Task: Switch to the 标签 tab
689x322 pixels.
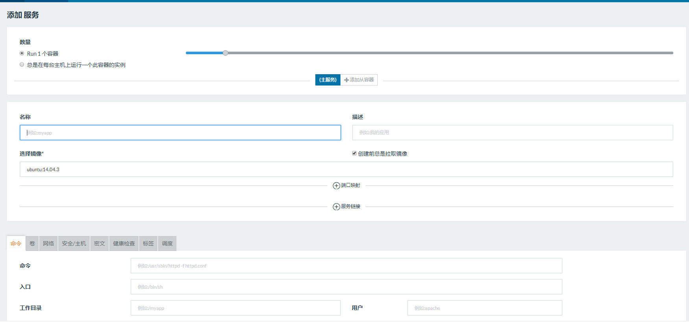Action: (x=148, y=243)
